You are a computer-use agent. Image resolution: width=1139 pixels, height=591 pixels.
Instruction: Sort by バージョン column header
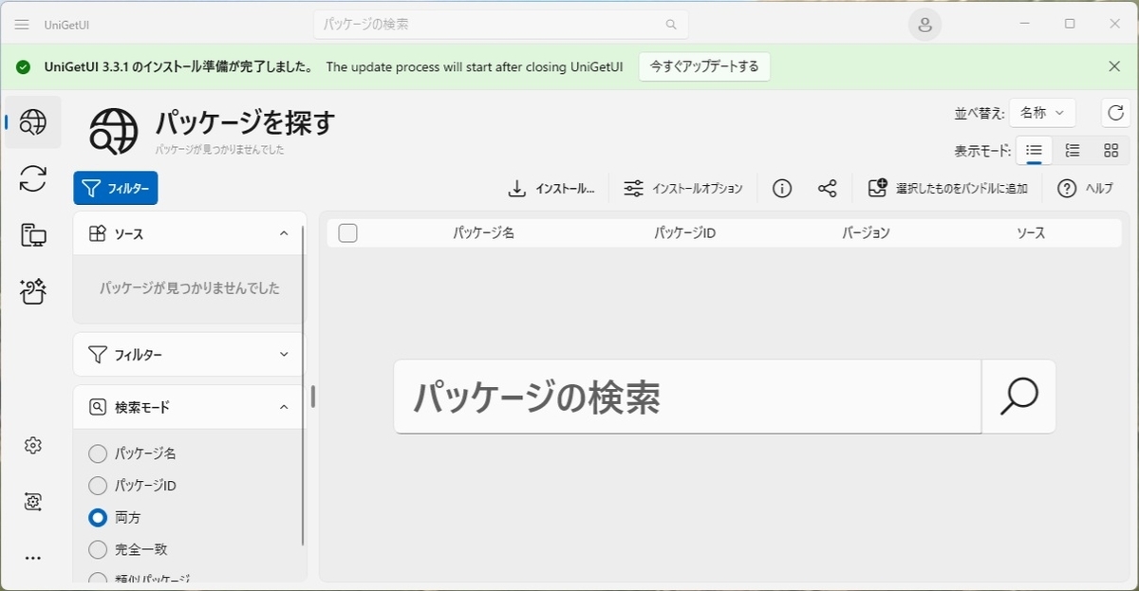[x=866, y=232]
